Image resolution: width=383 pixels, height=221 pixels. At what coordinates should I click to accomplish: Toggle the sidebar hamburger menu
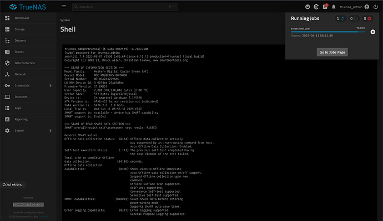tap(64, 7)
